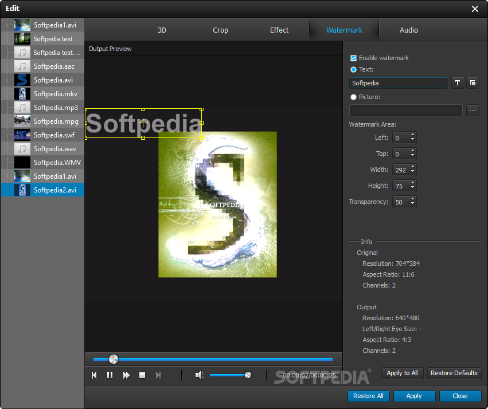Select Softpedia.mpg file thumbnail
The width and height of the screenshot is (488, 409).
pyautogui.click(x=22, y=121)
